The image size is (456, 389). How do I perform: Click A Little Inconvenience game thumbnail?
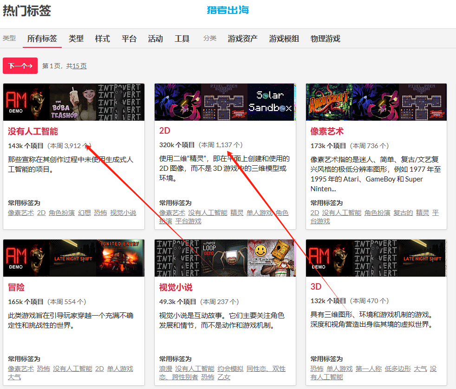click(271, 258)
